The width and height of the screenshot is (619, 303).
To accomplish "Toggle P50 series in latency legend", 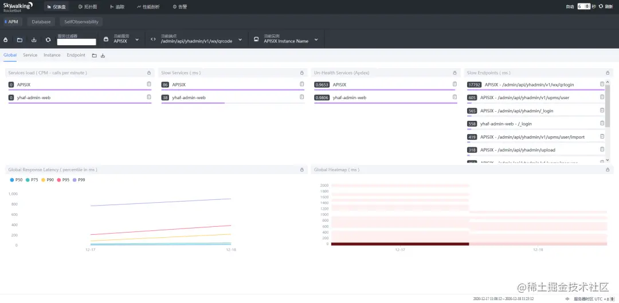I will 16,180.
